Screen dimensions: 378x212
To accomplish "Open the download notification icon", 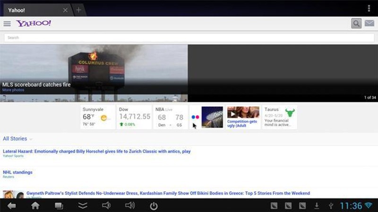I will pos(317,206).
